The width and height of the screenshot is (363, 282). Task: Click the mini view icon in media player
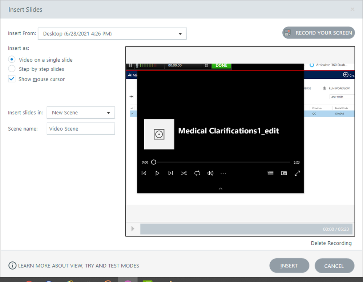click(284, 173)
